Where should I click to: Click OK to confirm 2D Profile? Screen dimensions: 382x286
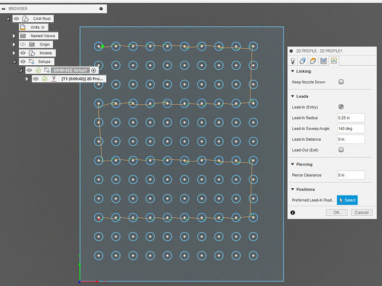tap(337, 212)
